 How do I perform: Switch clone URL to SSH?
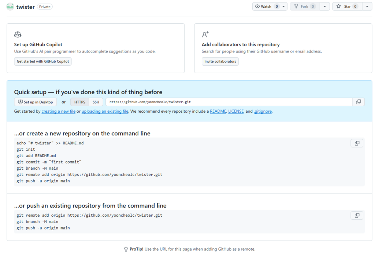pos(96,102)
